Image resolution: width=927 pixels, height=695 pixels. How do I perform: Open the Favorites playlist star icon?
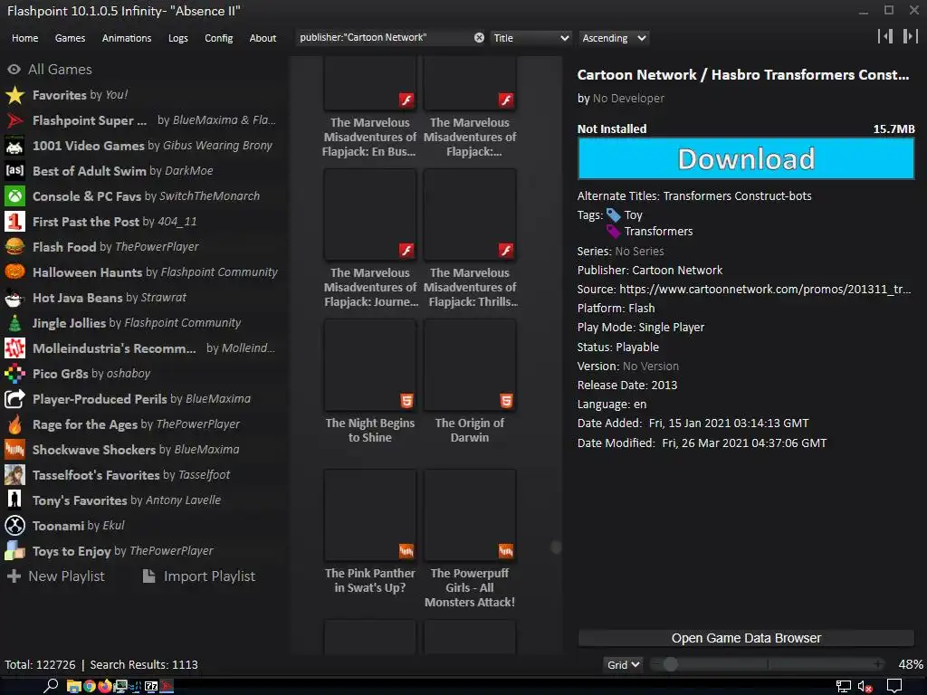14,95
